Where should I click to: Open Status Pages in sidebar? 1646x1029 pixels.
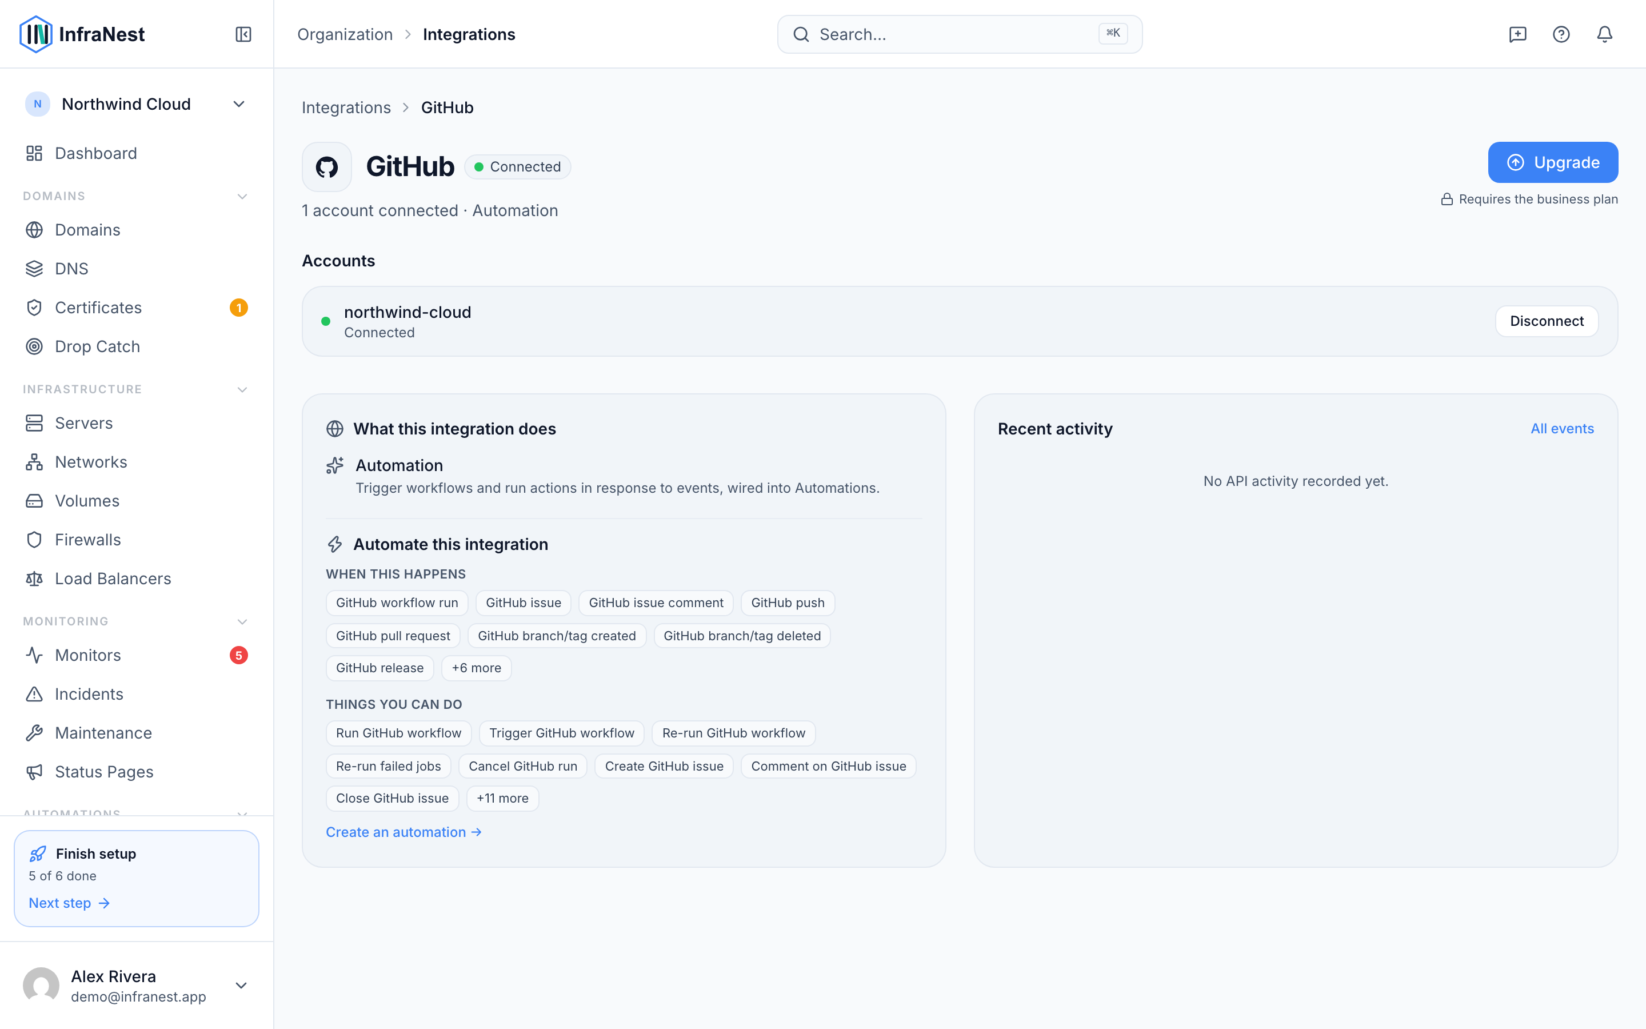(136, 772)
